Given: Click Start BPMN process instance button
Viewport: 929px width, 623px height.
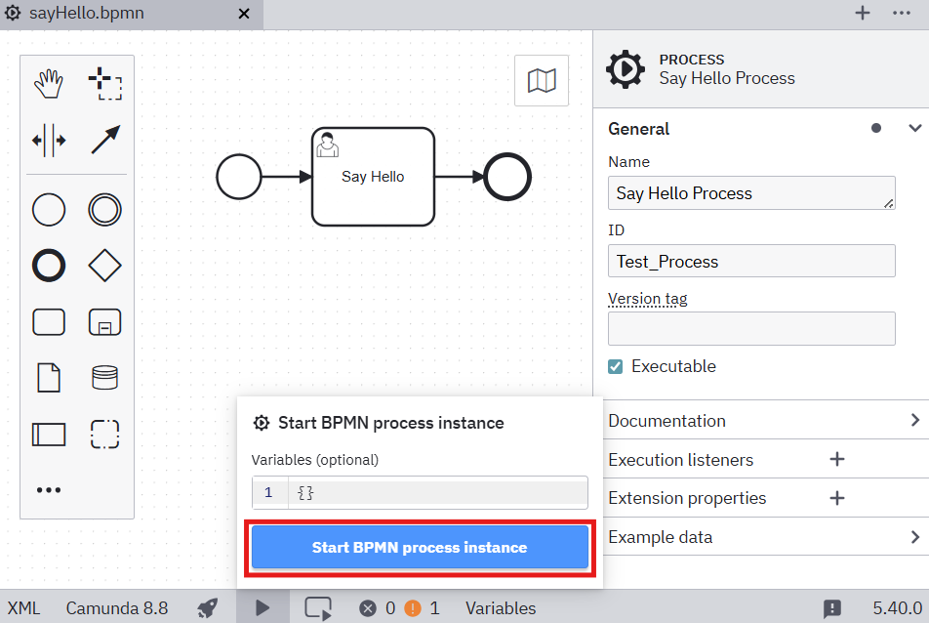Looking at the screenshot, I should pyautogui.click(x=420, y=548).
